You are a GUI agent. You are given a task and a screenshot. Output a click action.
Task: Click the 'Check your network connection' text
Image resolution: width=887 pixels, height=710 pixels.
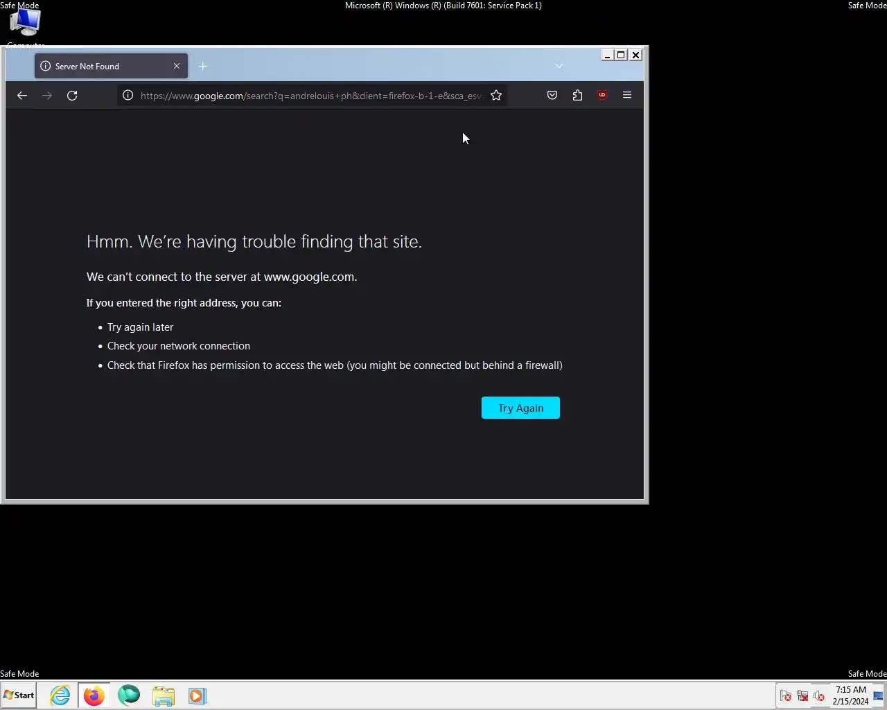click(x=179, y=346)
